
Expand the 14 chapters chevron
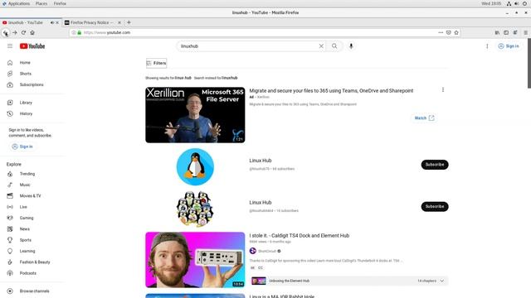pyautogui.click(x=442, y=281)
